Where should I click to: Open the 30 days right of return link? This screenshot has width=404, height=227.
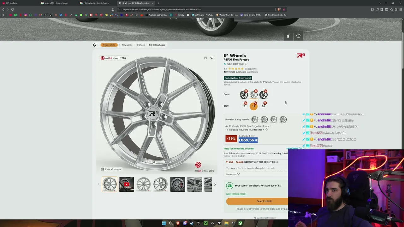click(x=266, y=218)
